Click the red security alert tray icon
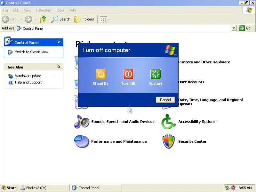The width and height of the screenshot is (256, 192). pos(233,188)
